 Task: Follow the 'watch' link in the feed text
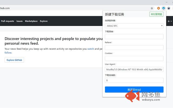click(91, 49)
